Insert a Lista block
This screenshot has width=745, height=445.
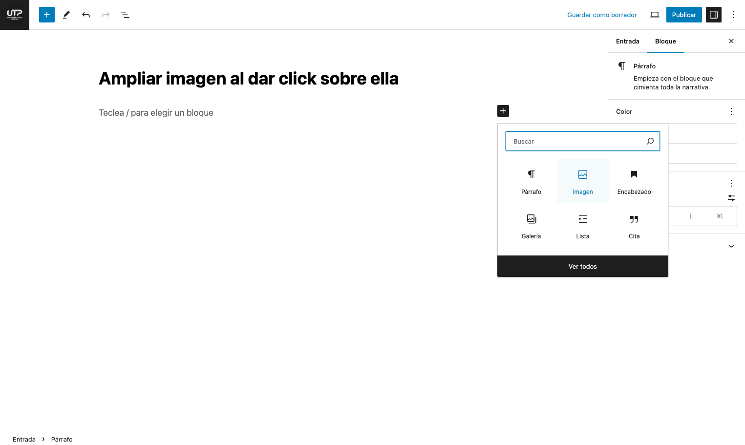pos(583,226)
